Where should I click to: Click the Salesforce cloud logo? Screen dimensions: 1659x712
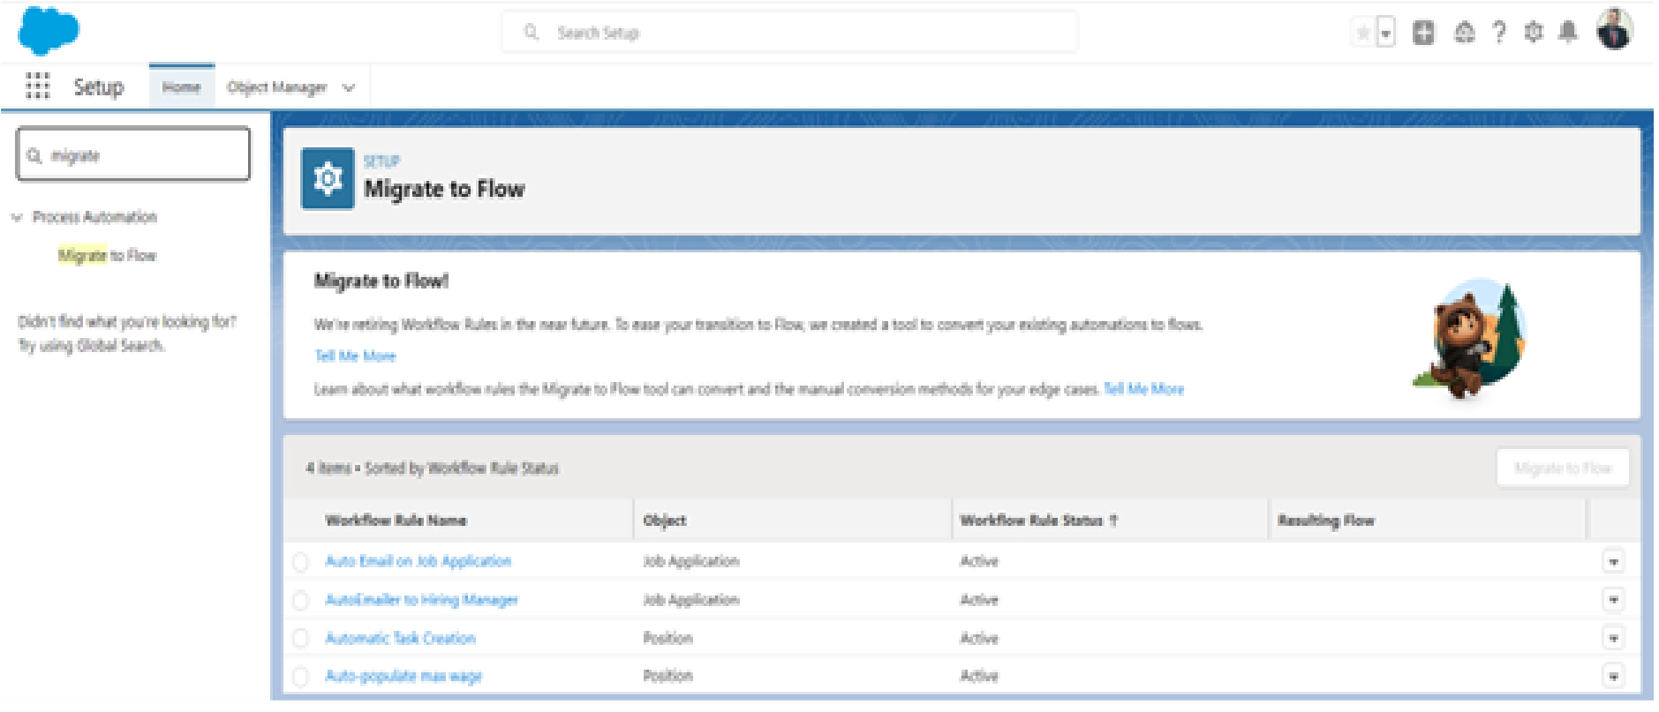[x=49, y=32]
